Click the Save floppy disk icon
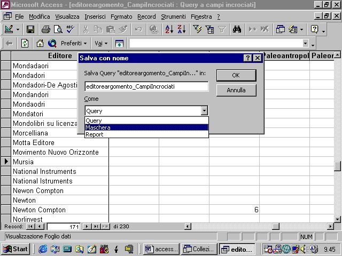The image size is (342, 256). (30, 29)
